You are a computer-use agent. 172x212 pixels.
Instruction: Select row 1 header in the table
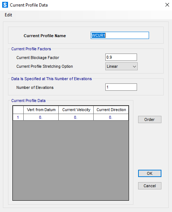18,117
